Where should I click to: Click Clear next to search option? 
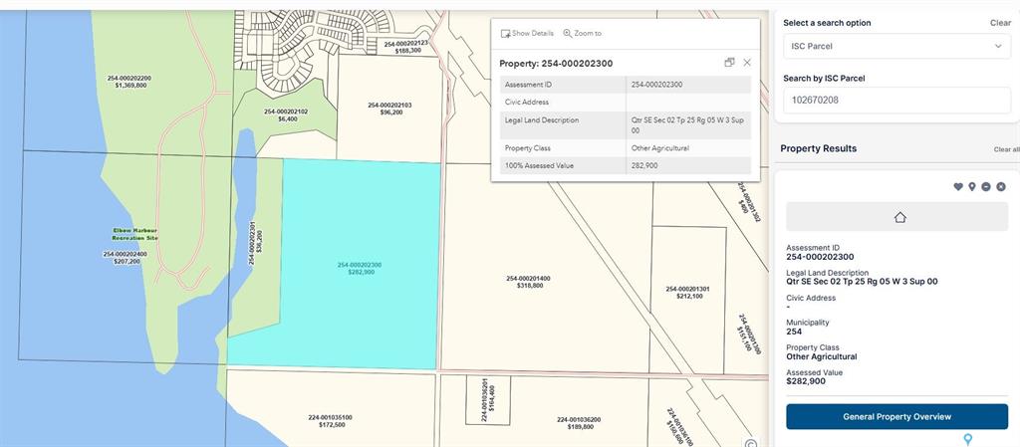coord(1000,23)
